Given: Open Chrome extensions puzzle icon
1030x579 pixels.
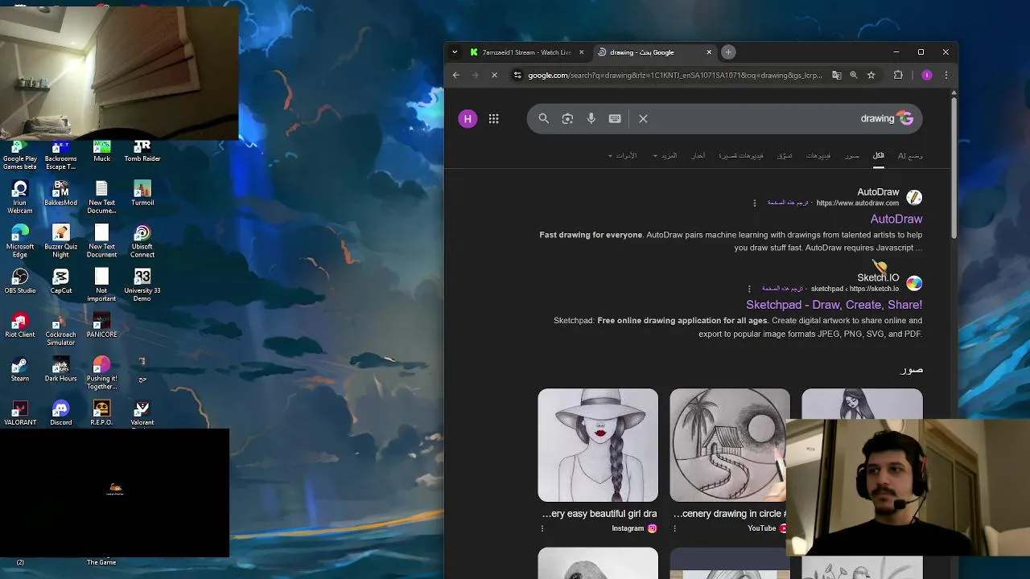Looking at the screenshot, I should [x=898, y=75].
